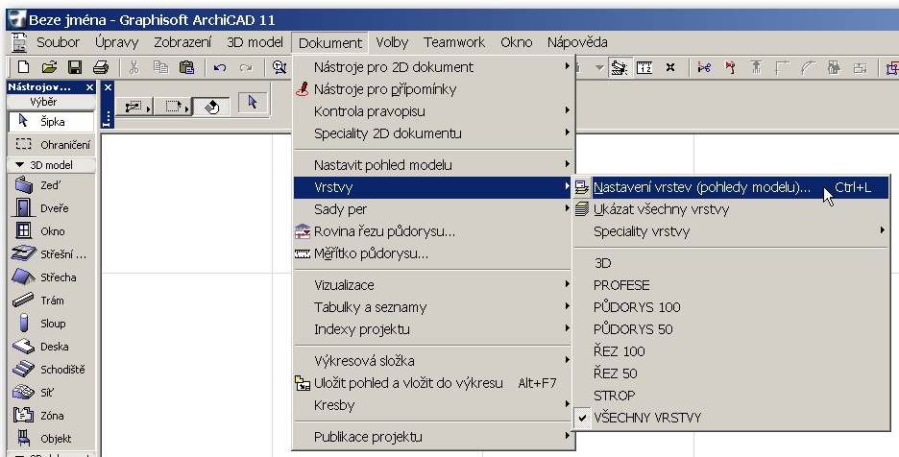
Task: Open the rectangular selection method flyout
Action: [x=173, y=107]
